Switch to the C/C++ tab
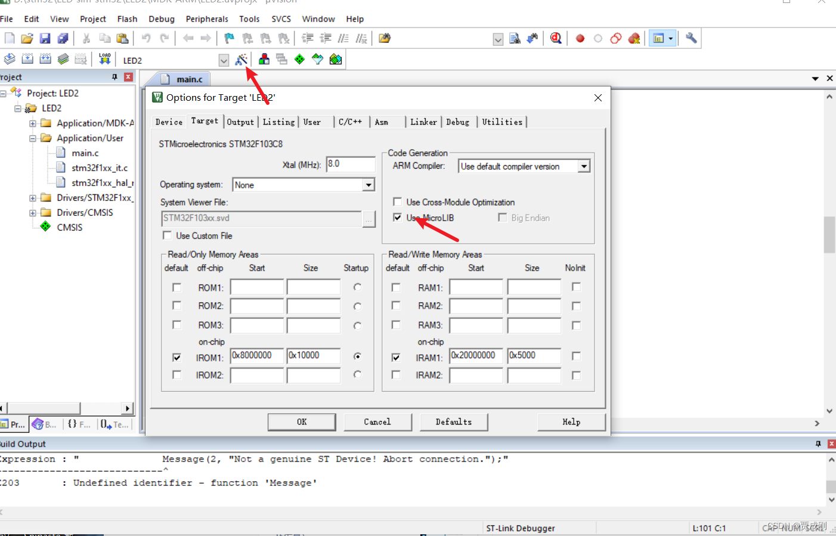Viewport: 836px width, 536px height. [x=350, y=122]
